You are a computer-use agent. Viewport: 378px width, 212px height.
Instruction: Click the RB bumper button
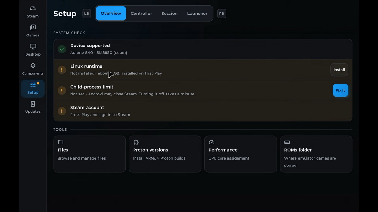pos(221,14)
